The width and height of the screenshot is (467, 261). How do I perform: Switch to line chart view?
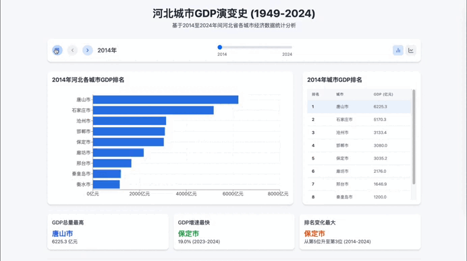[x=411, y=50]
